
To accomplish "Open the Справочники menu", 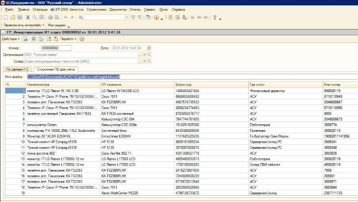I will (97, 9).
